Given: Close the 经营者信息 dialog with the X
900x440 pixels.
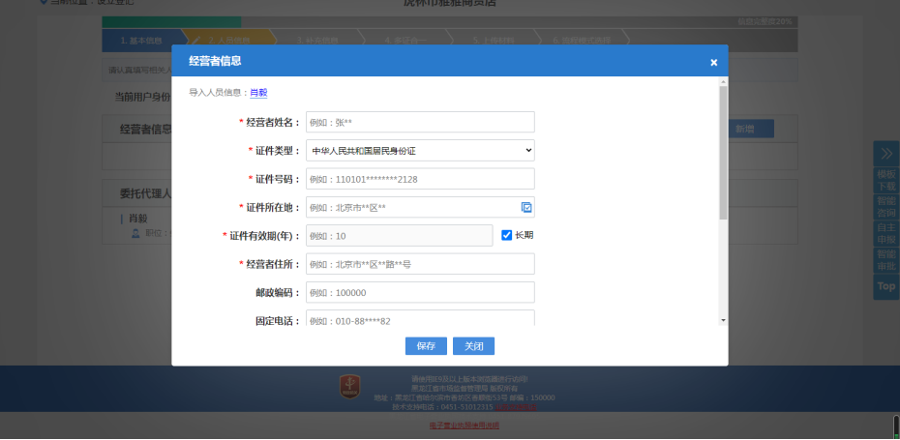Looking at the screenshot, I should pos(713,63).
